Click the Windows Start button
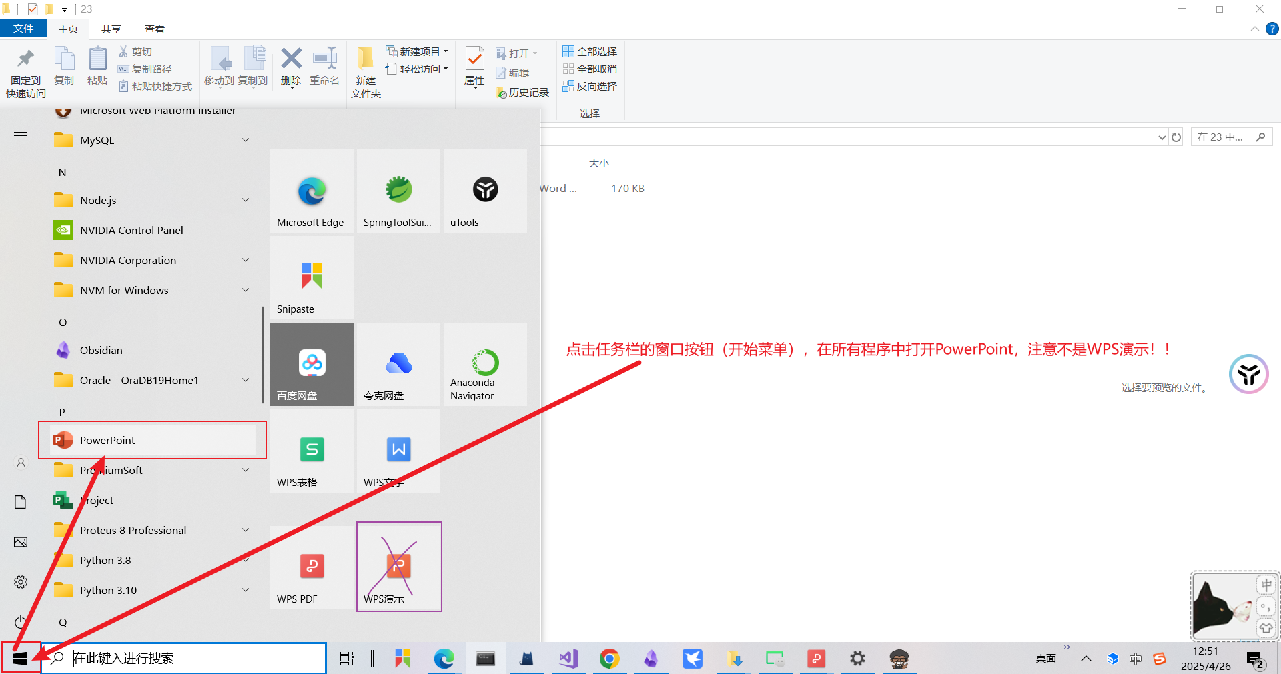This screenshot has height=674, width=1281. coord(20,659)
